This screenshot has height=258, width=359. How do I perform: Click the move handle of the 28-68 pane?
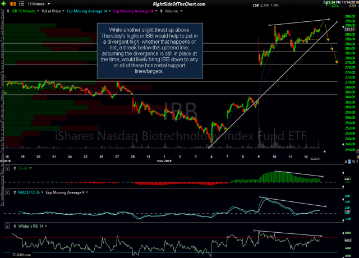point(15,168)
